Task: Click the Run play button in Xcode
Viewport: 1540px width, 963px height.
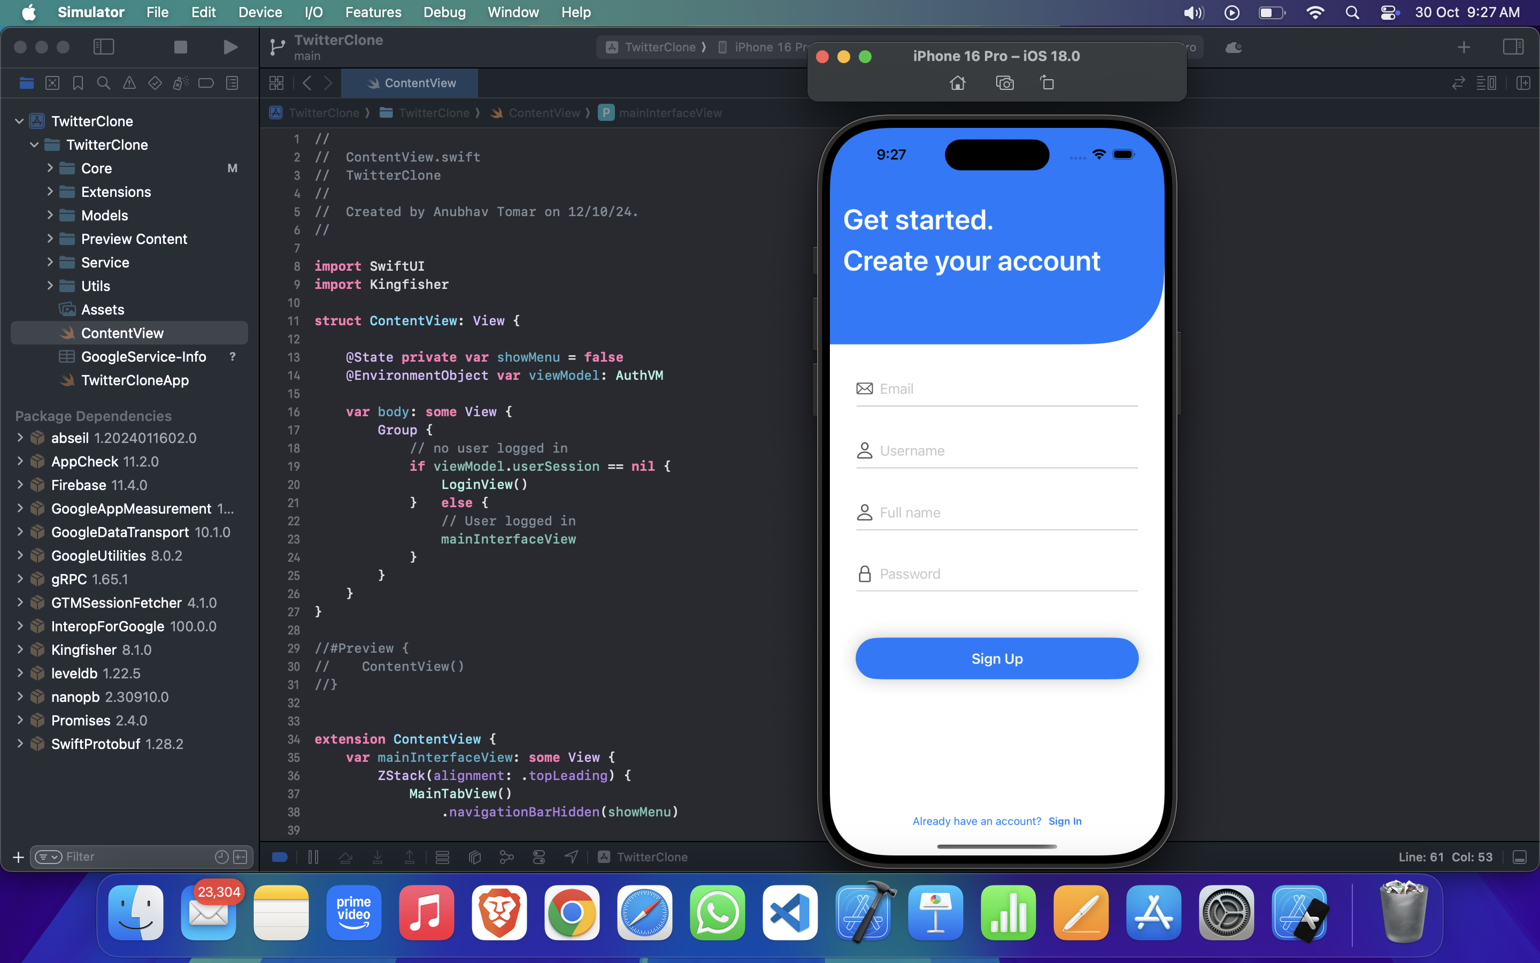Action: 230,47
